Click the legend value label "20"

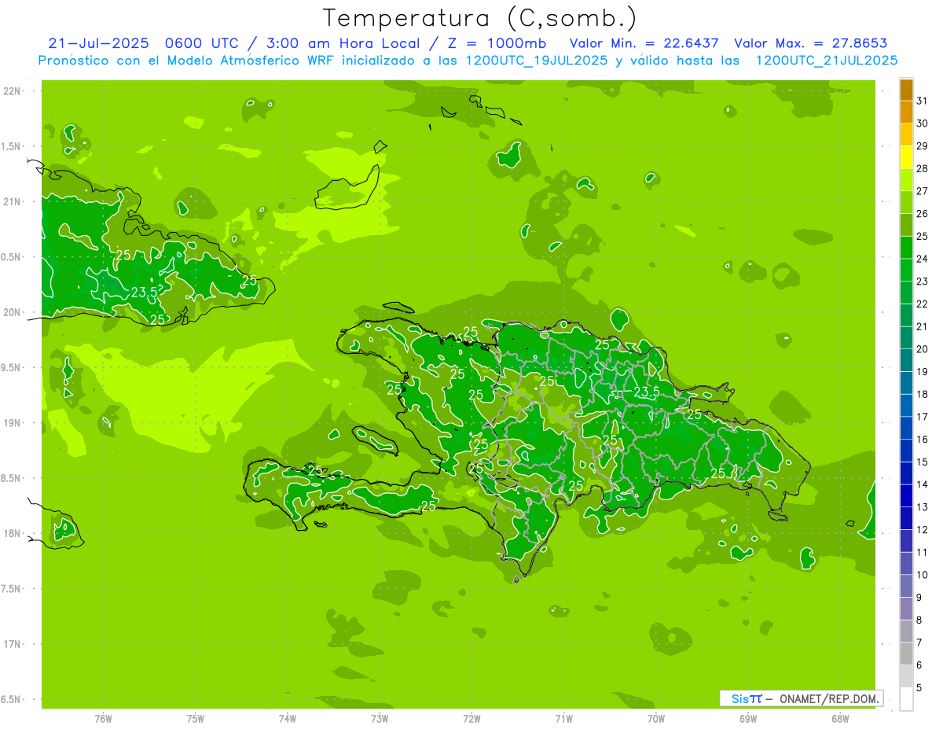pyautogui.click(x=922, y=349)
